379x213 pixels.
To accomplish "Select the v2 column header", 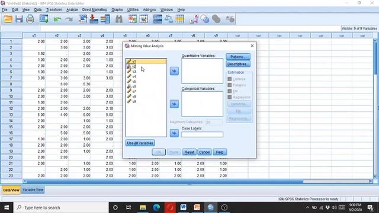I will pyautogui.click(x=57, y=35).
